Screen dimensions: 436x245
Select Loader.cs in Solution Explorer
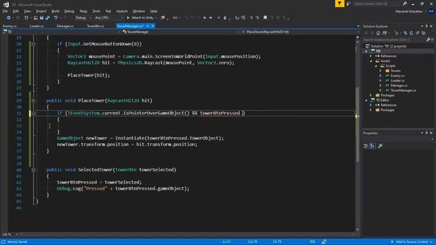397,80
